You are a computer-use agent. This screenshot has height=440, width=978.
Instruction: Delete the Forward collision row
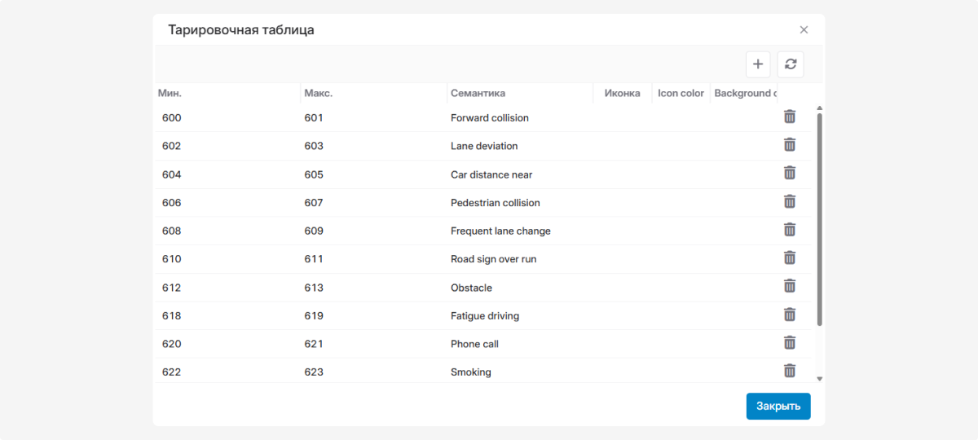click(x=789, y=117)
